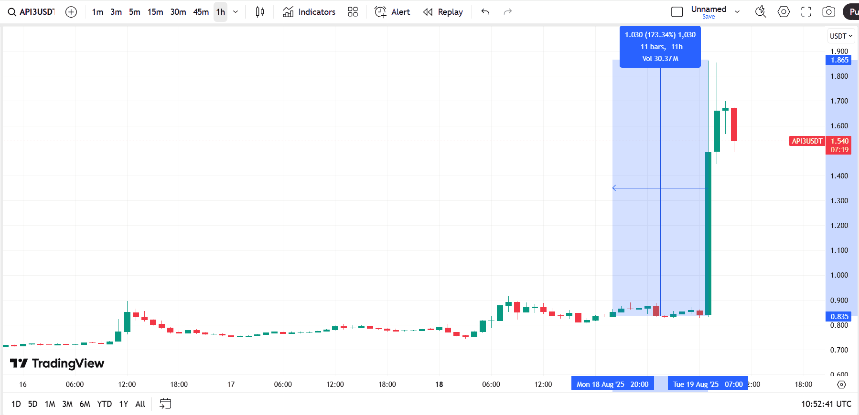This screenshot has width=859, height=415.
Task: Switch to the 15m interval
Action: coord(155,12)
